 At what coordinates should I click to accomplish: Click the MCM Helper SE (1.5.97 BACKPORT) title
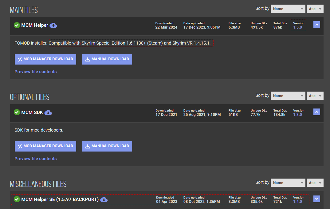(x=60, y=199)
